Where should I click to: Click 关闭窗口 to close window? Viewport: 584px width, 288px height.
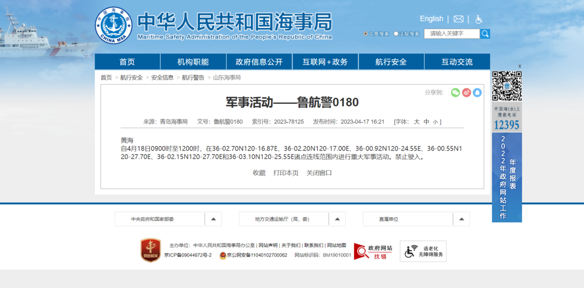[x=319, y=173]
